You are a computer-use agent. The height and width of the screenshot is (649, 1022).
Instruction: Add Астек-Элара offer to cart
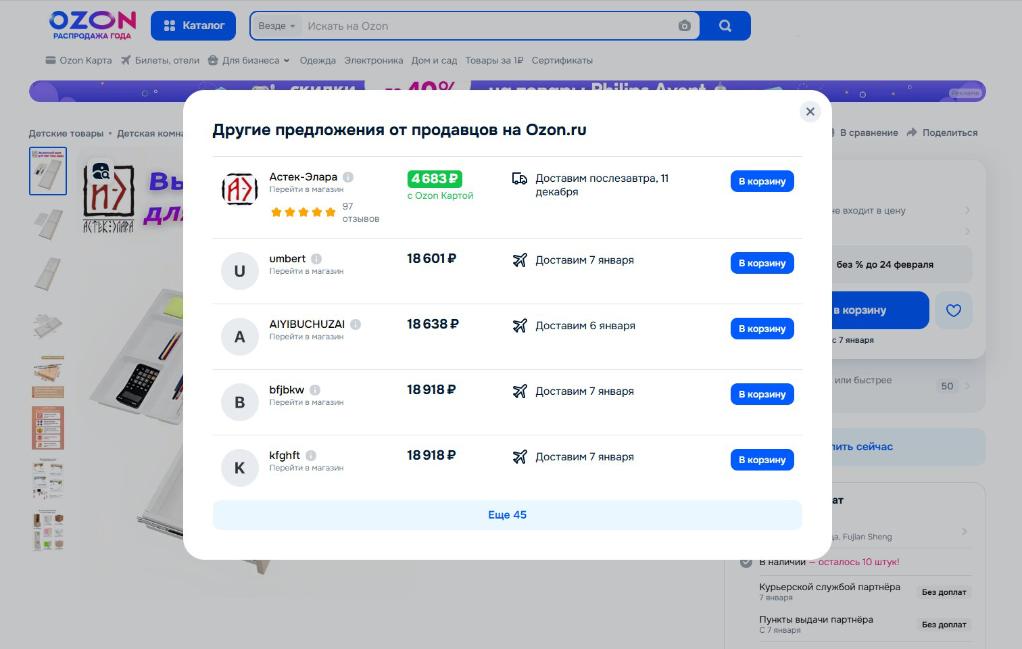(x=762, y=181)
